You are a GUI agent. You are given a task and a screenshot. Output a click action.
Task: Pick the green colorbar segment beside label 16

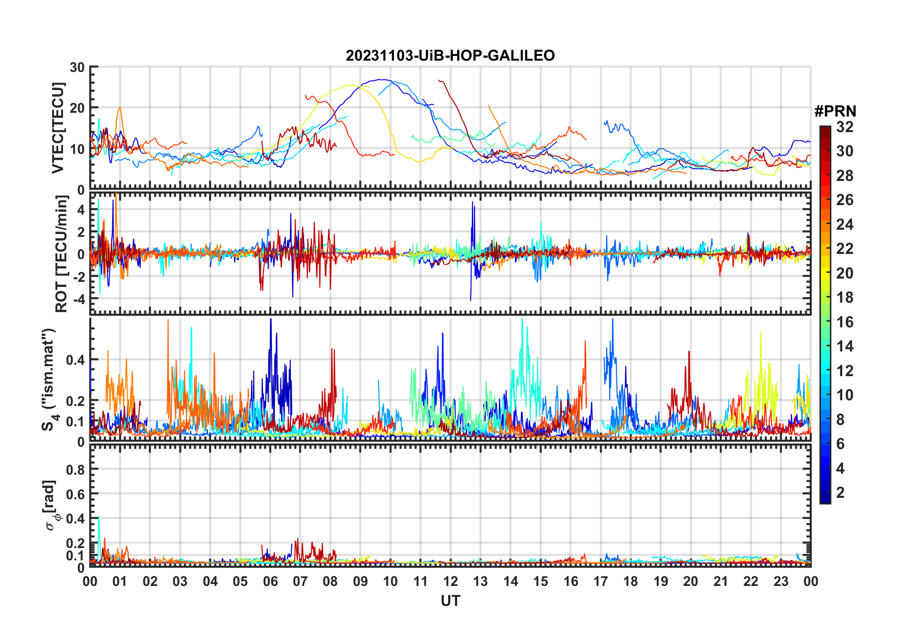tap(825, 322)
